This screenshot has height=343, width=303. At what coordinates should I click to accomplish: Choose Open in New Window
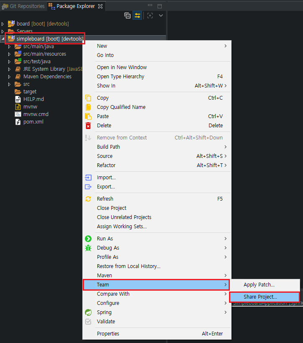coord(157,67)
